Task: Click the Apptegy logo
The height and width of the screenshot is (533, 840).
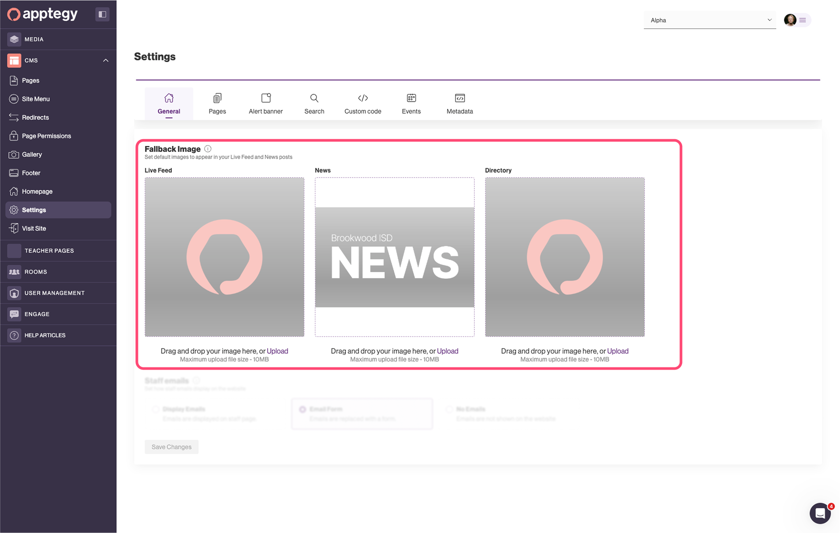Action: click(42, 14)
